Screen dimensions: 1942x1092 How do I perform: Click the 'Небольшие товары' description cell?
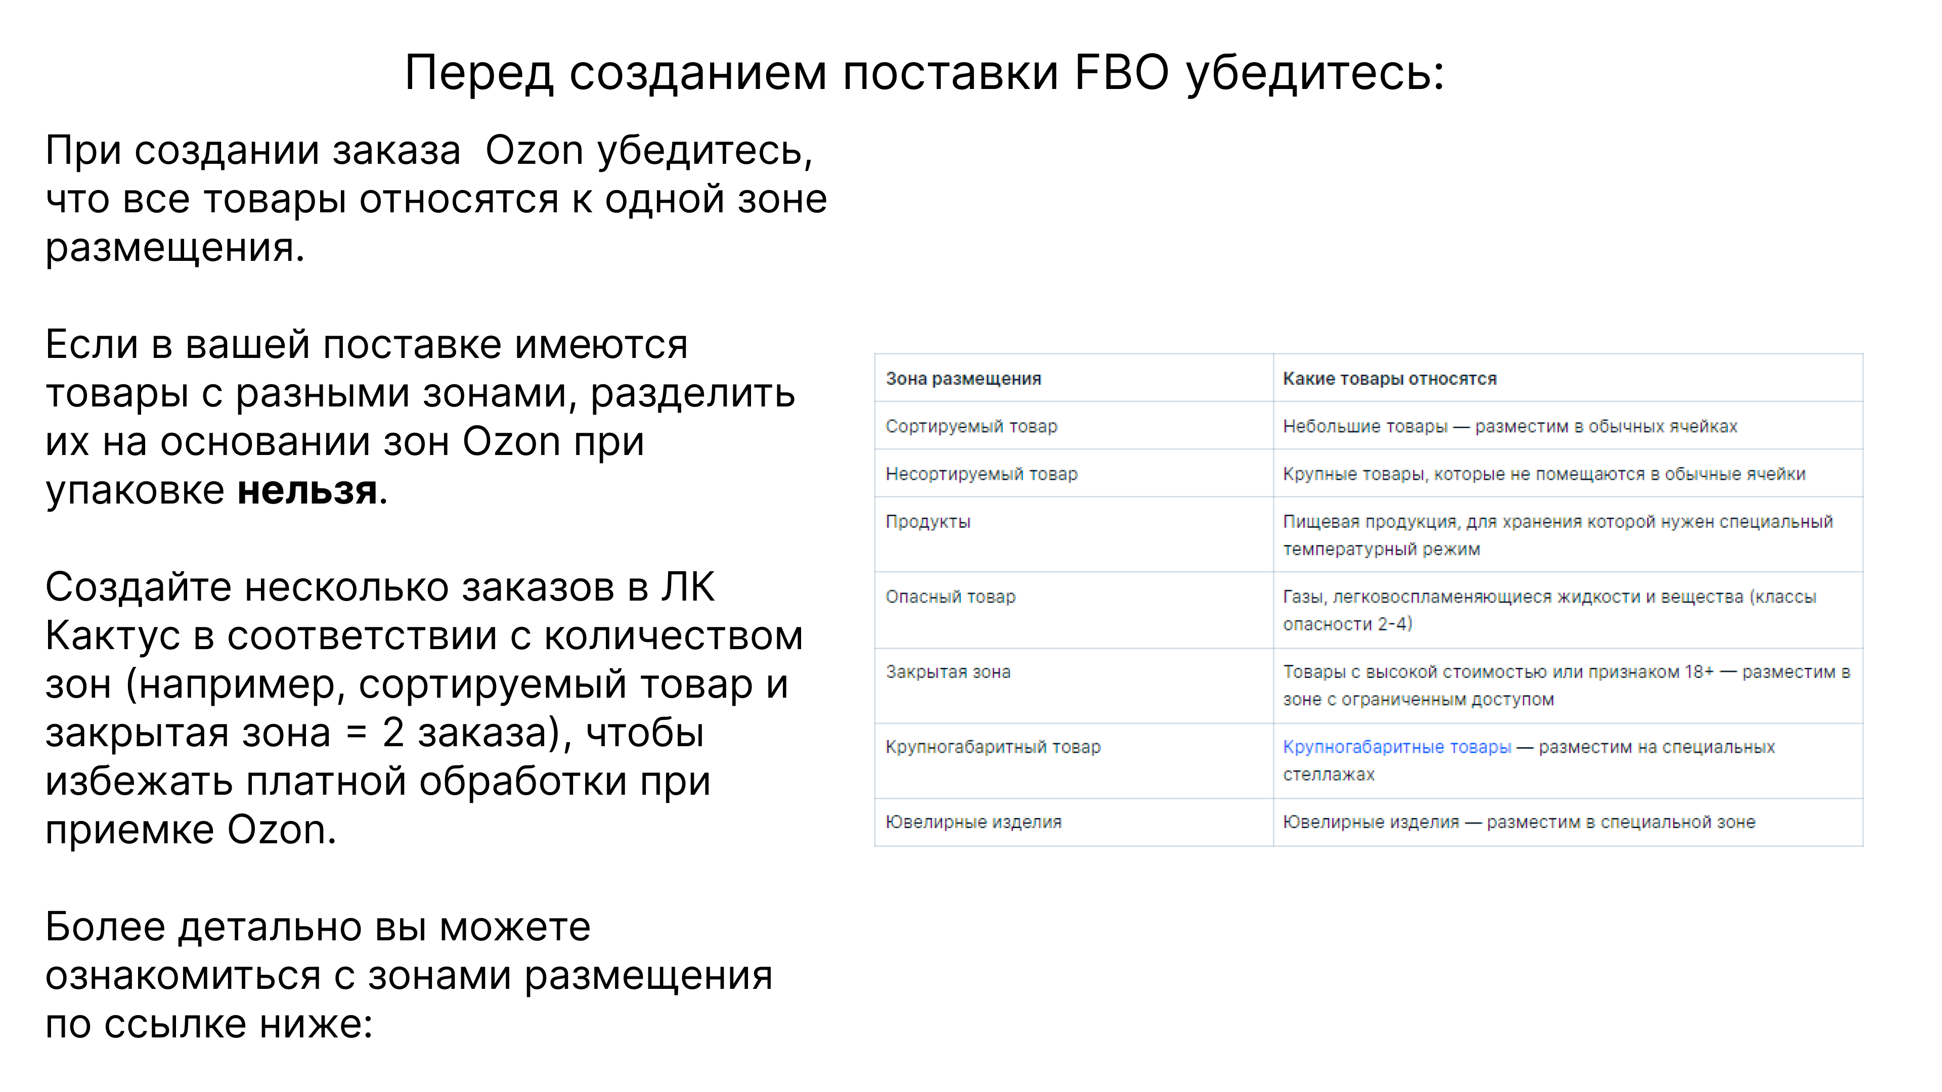[x=1509, y=427]
